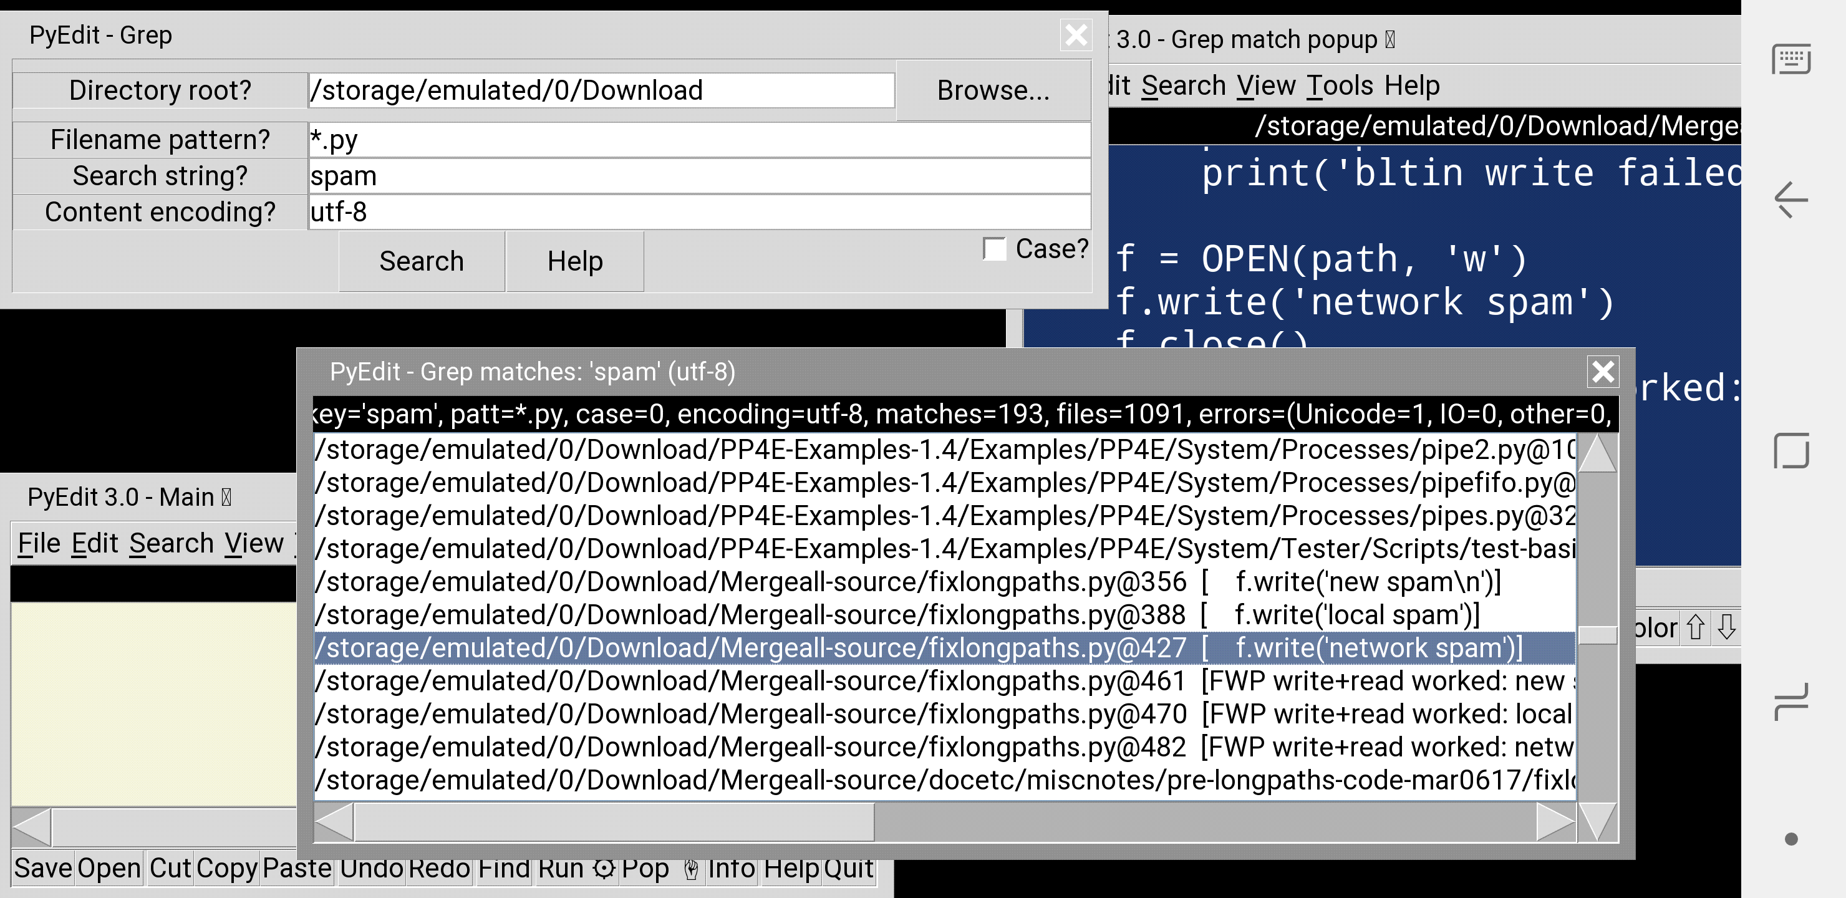Toggle the Case? checkbox

[x=995, y=249]
